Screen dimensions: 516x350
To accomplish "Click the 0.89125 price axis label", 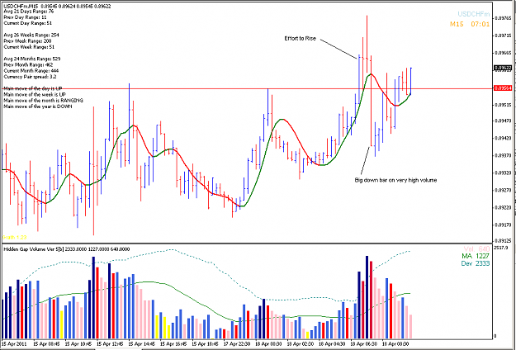I will tap(504, 240).
